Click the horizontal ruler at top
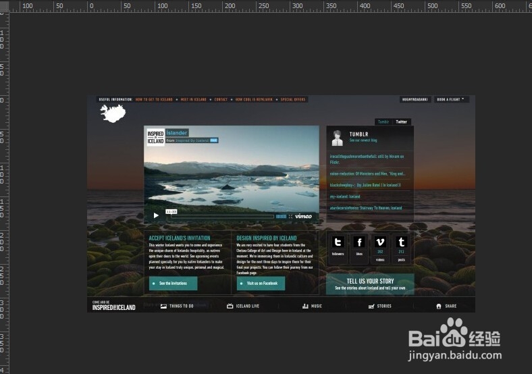The image size is (532, 374). click(271, 6)
